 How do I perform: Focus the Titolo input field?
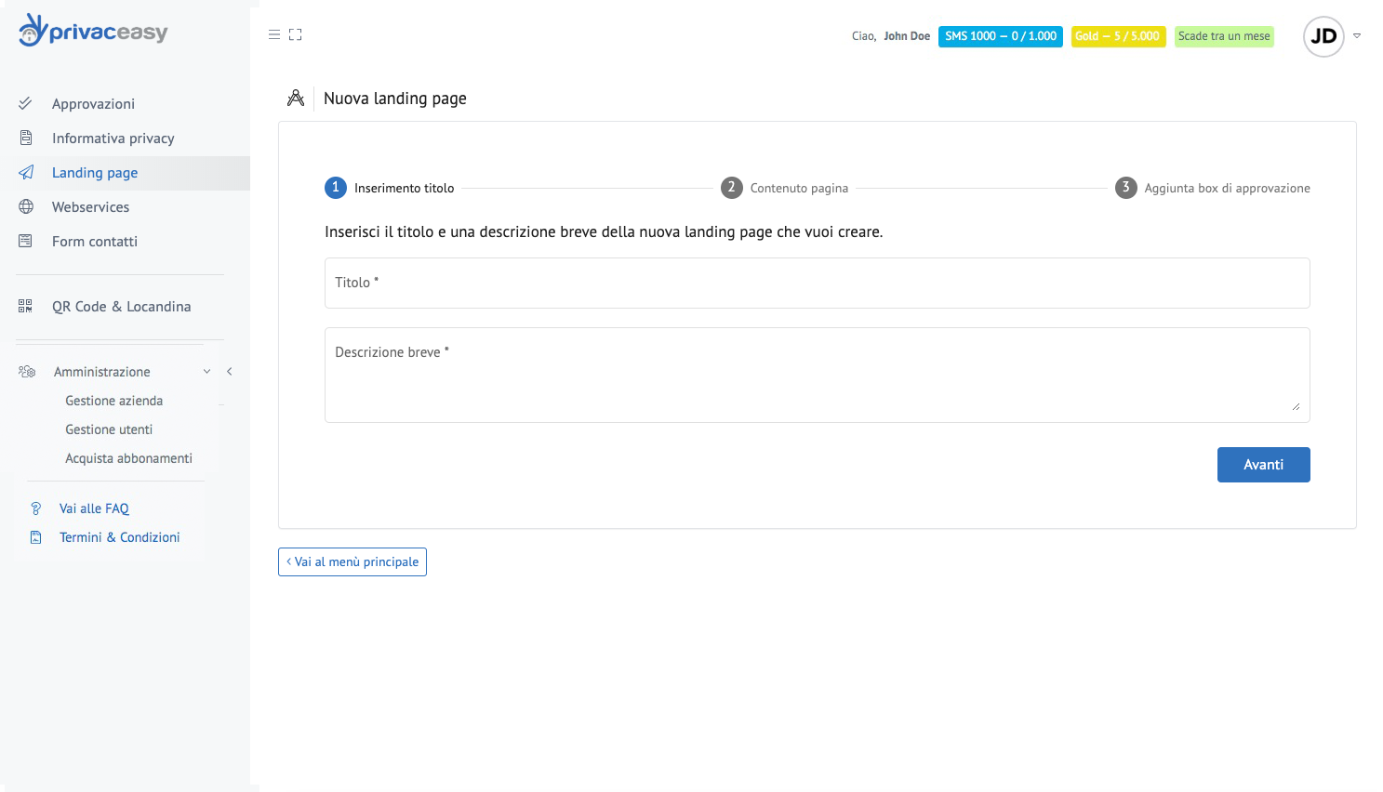tap(817, 283)
